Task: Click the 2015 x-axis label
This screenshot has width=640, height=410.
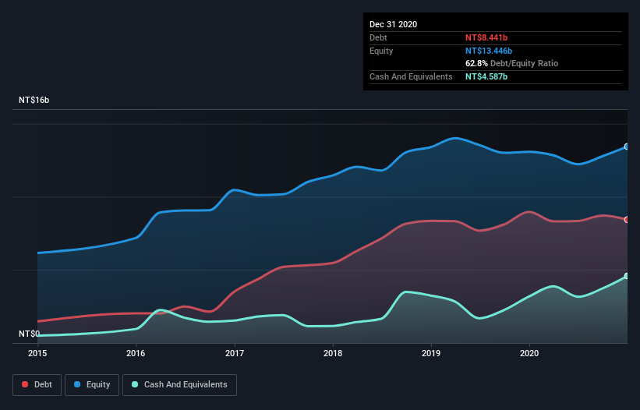Action: (37, 353)
